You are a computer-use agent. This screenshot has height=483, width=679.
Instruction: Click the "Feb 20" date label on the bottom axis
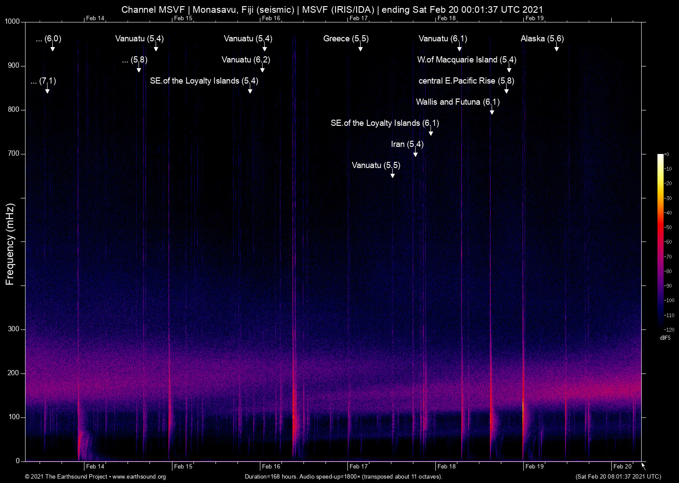pos(622,467)
